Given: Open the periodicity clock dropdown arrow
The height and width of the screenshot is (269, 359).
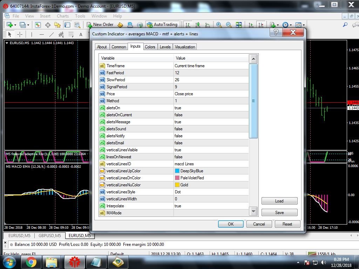Looking at the screenshot, I should coord(291,25).
